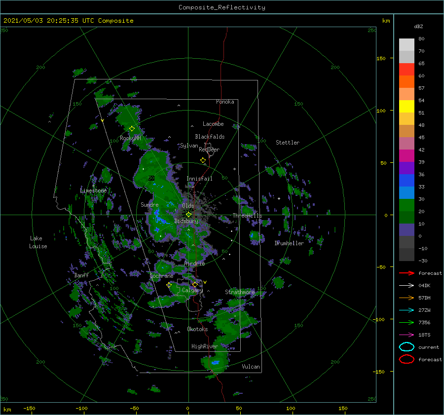Click the Calgary city label

[192, 290]
